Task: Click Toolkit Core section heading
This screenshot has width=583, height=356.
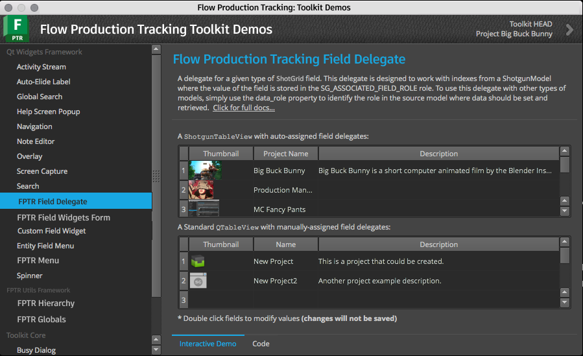Action: (x=26, y=335)
